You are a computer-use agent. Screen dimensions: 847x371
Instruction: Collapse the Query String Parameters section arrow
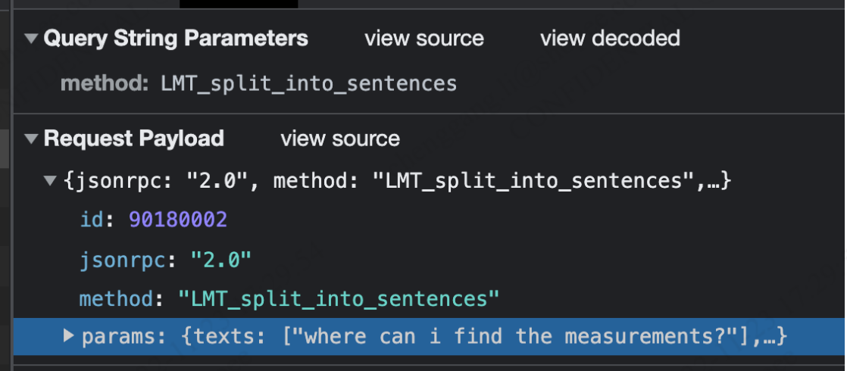point(30,39)
